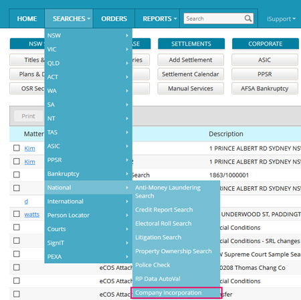Expand the Bankruptcy menu entry
Screen dimensions: 301x300
tap(88, 174)
